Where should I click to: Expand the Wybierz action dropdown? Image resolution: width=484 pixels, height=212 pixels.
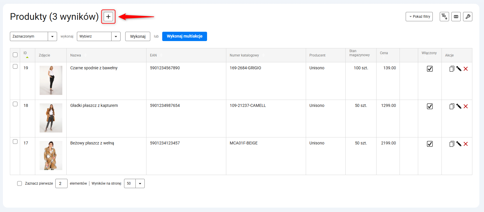[x=98, y=36]
